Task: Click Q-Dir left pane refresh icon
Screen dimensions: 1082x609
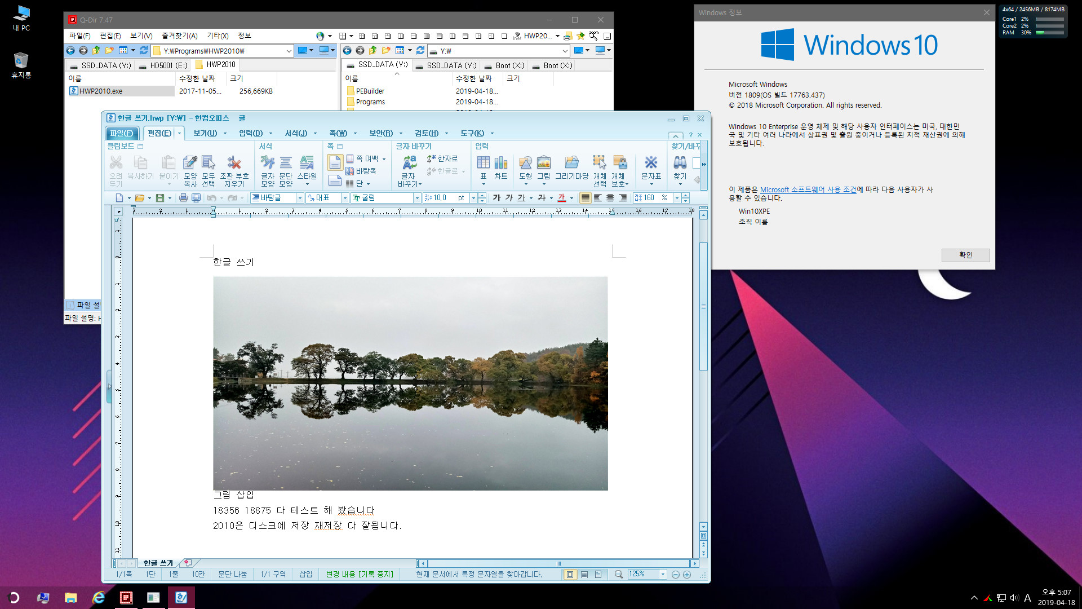Action: point(144,51)
